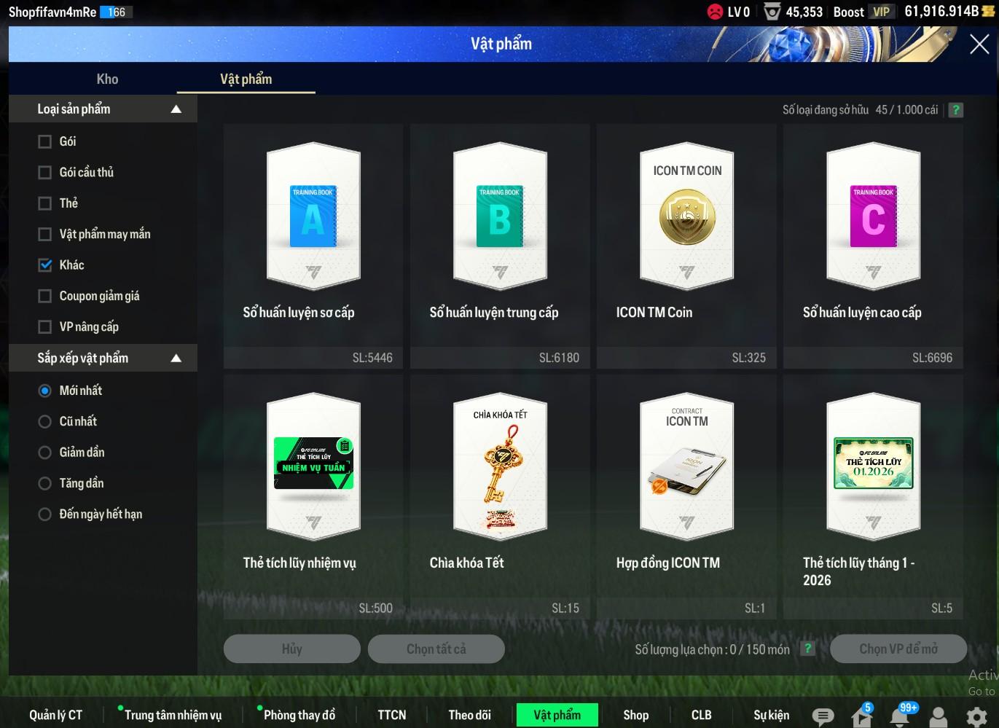Click the help icon next to selection quantity
The width and height of the screenshot is (999, 728).
pos(807,649)
